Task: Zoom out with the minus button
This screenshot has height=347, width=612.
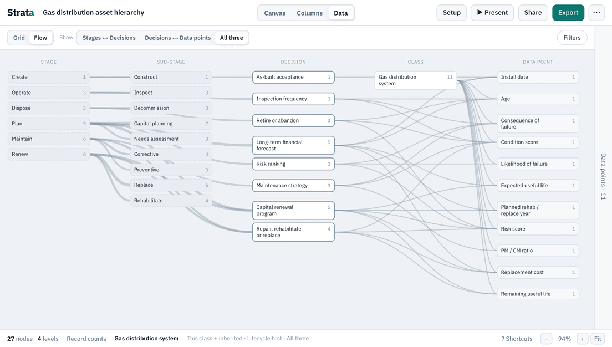Action: (546, 339)
